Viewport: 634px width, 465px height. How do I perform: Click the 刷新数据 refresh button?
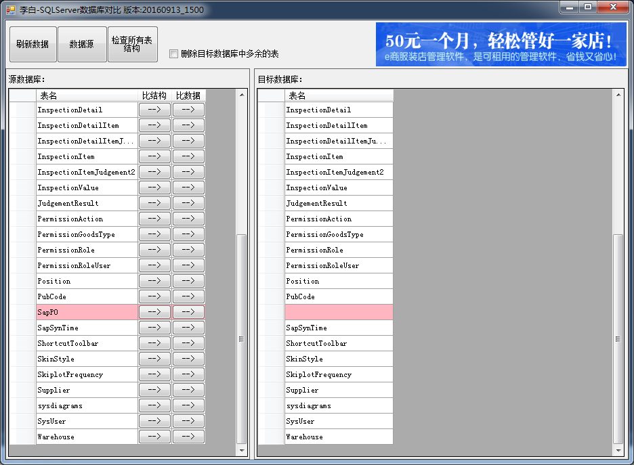click(33, 44)
